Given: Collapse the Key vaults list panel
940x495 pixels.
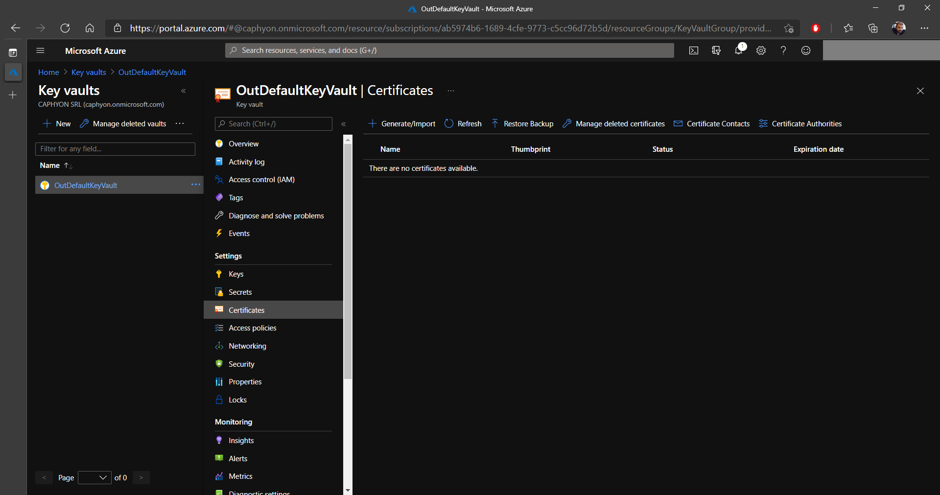Looking at the screenshot, I should coord(184,91).
